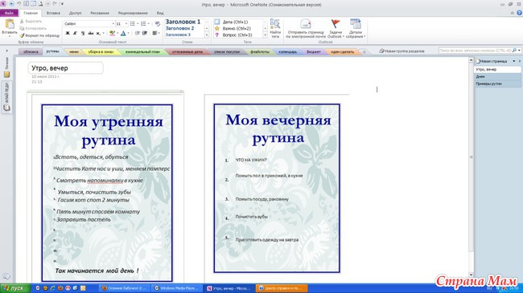This screenshot has height=293, width=523.
Task: Toggle strikethrough formatting in ribbon
Action: pos(91,33)
